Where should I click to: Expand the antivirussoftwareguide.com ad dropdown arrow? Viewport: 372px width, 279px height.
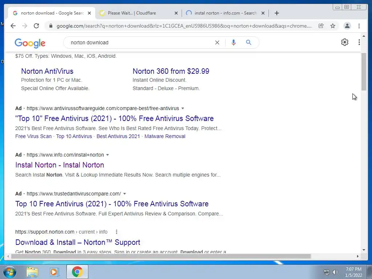(x=183, y=108)
